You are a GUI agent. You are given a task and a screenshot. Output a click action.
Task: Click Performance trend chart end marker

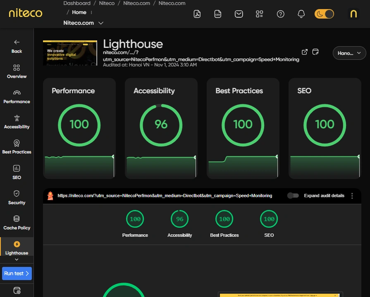click(113, 157)
